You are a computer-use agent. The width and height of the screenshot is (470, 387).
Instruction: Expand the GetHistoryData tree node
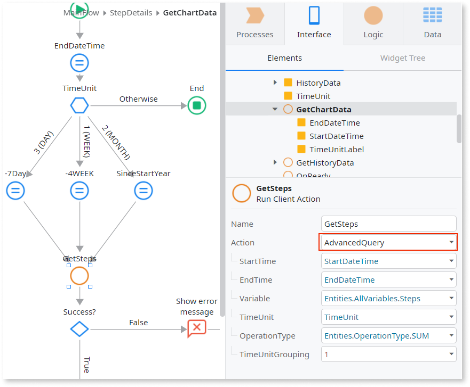point(275,162)
